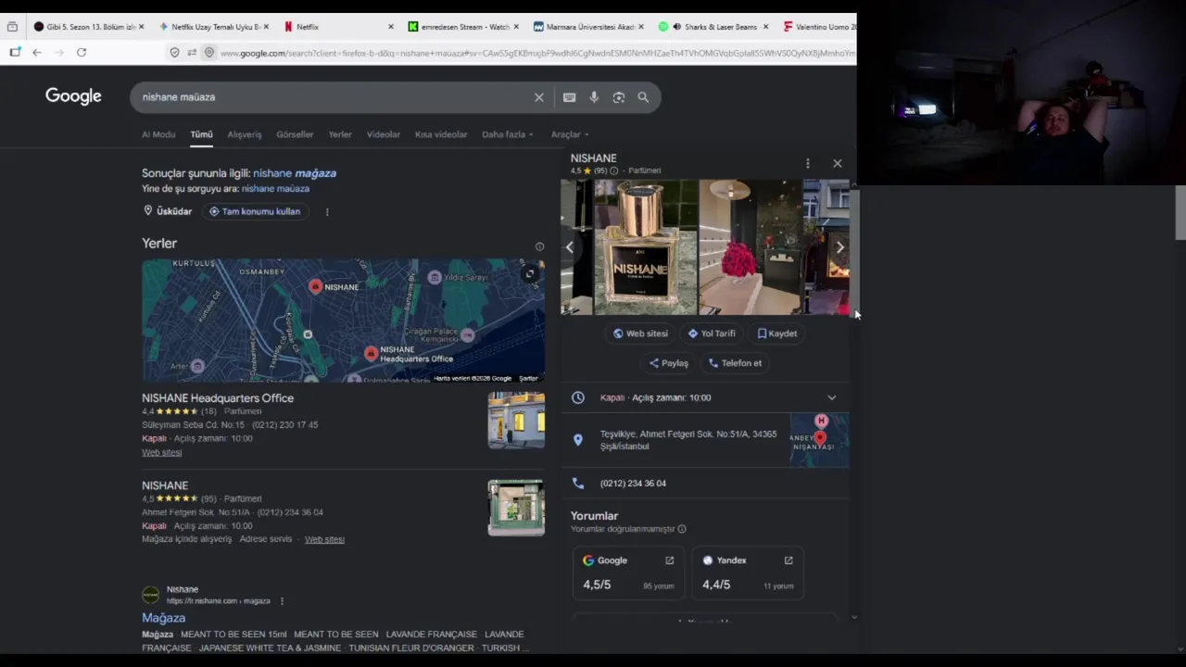Image resolution: width=1186 pixels, height=667 pixels.
Task: Open three-dot menu next to fr.nishane.com result
Action: pos(282,601)
